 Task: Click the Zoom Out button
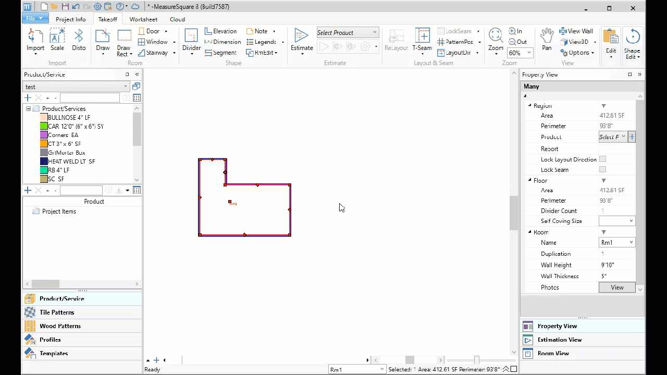[518, 42]
